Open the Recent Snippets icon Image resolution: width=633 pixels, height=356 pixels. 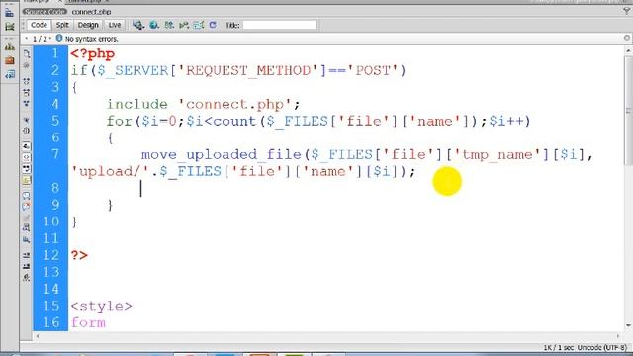pyautogui.click(x=27, y=228)
